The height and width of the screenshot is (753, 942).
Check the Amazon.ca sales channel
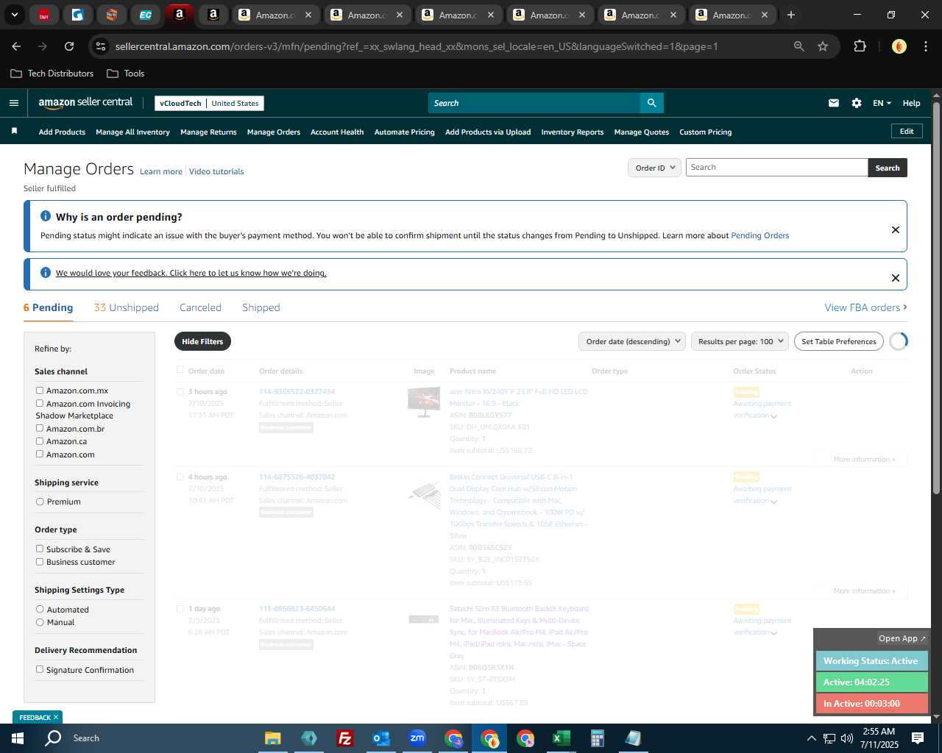click(40, 441)
